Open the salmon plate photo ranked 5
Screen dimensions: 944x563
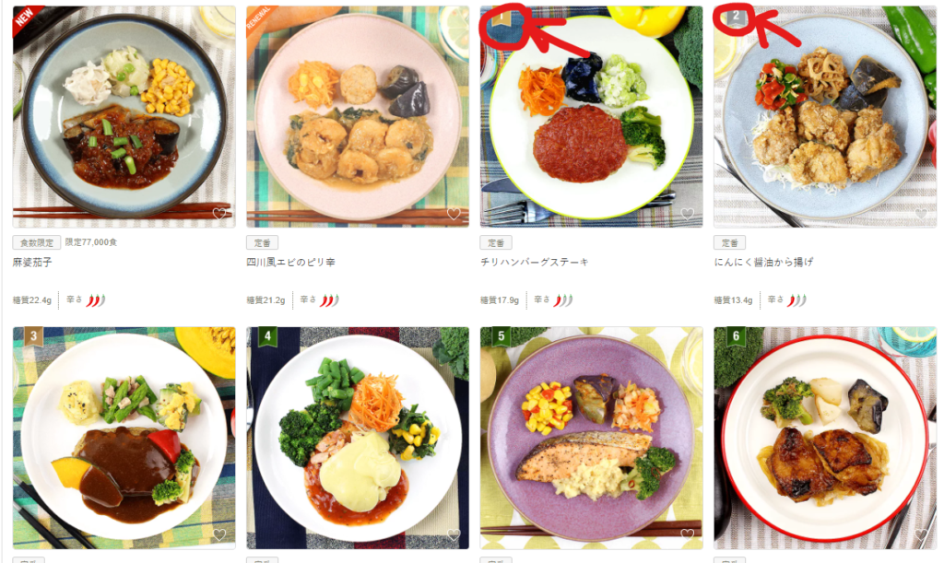tap(591, 438)
